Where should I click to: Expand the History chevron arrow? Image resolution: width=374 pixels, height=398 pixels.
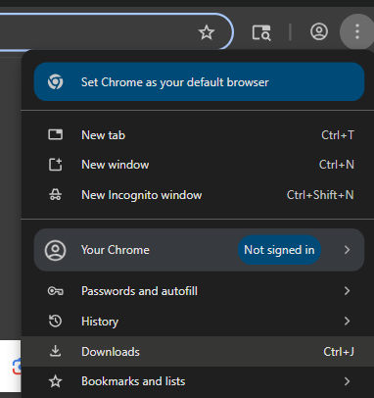click(x=347, y=321)
